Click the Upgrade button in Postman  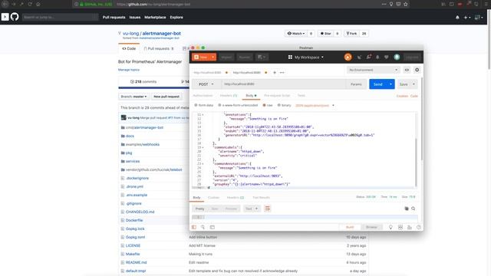412,58
